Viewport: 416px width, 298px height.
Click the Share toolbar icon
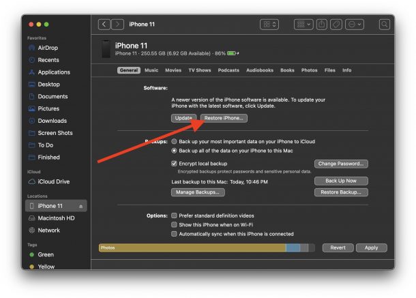coord(322,25)
